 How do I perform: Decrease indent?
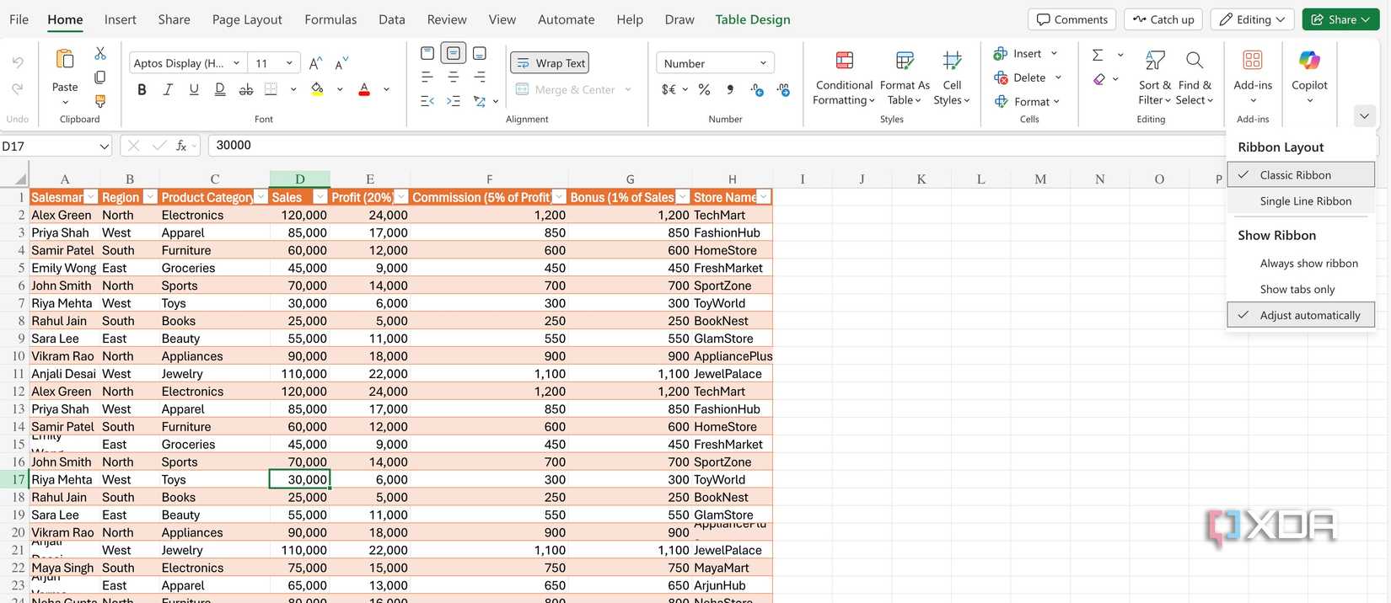tap(427, 101)
